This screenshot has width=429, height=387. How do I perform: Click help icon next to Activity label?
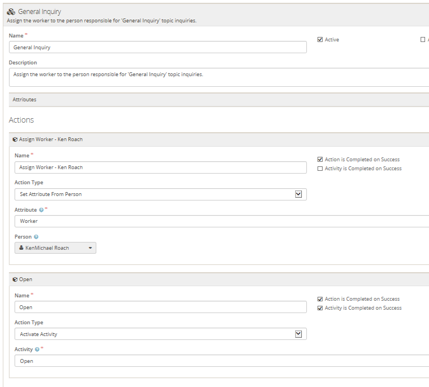coord(37,349)
